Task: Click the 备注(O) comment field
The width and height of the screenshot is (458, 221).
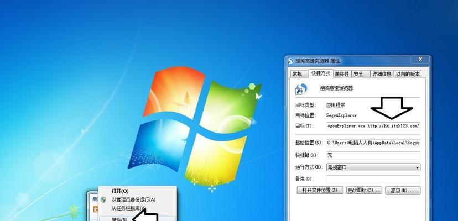Action: click(x=373, y=179)
